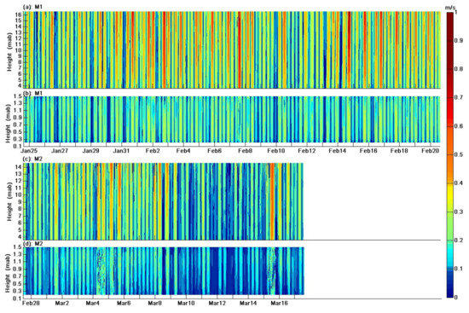
Task: Select the Feb20 date tick label
Action: (x=430, y=151)
